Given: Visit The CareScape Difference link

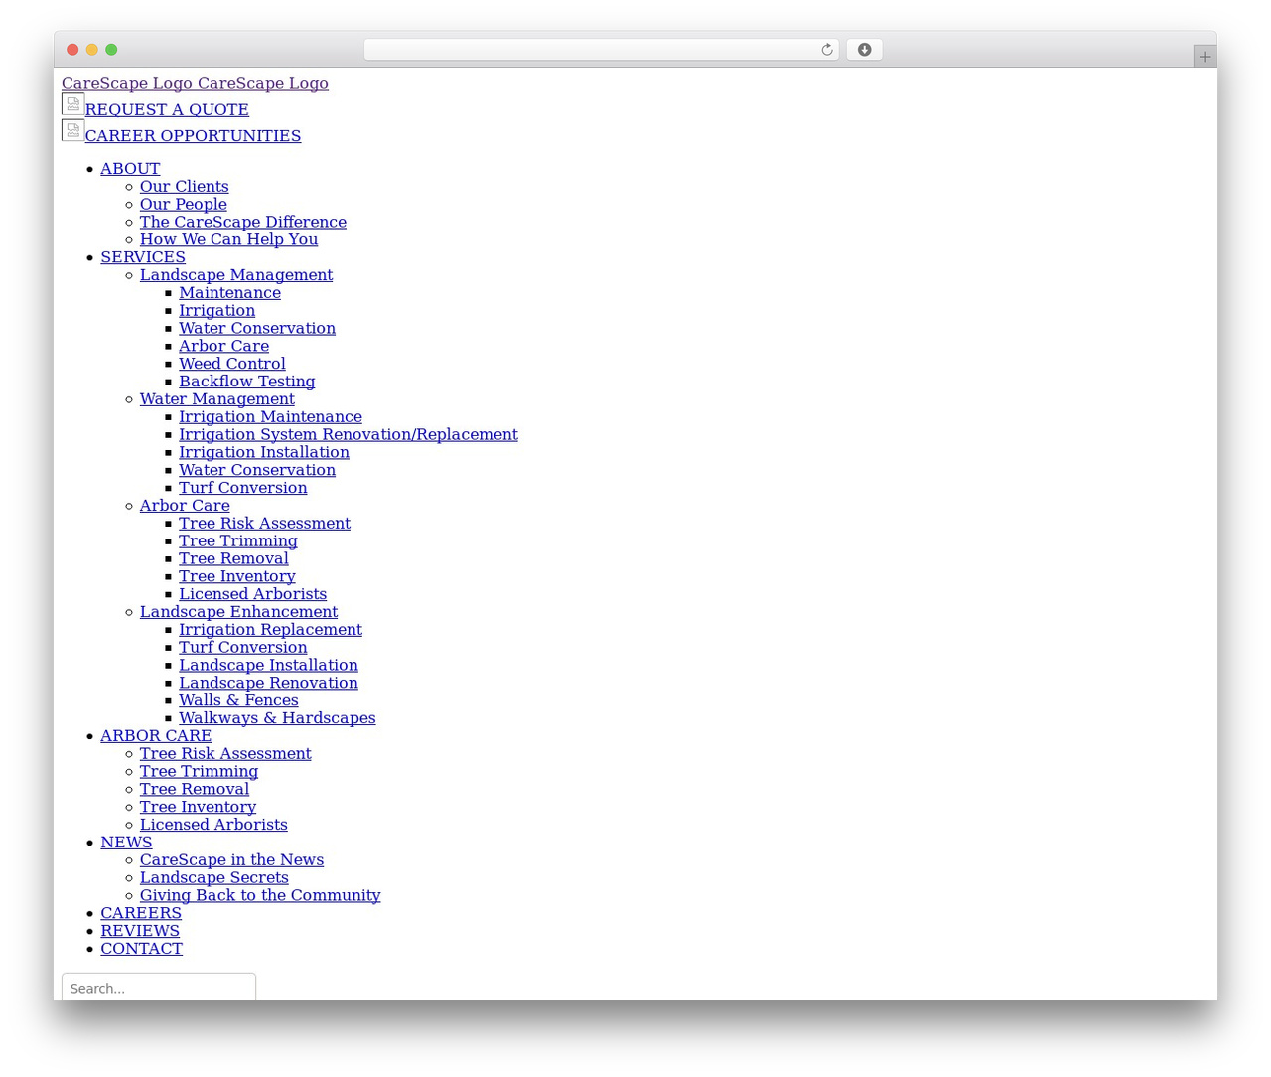Looking at the screenshot, I should 243,222.
